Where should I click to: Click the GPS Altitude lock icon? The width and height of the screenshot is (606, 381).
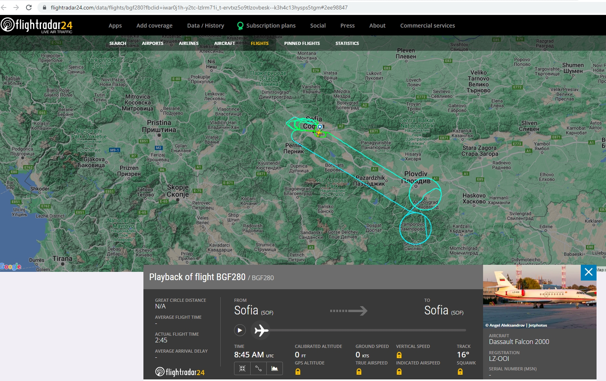pyautogui.click(x=298, y=372)
